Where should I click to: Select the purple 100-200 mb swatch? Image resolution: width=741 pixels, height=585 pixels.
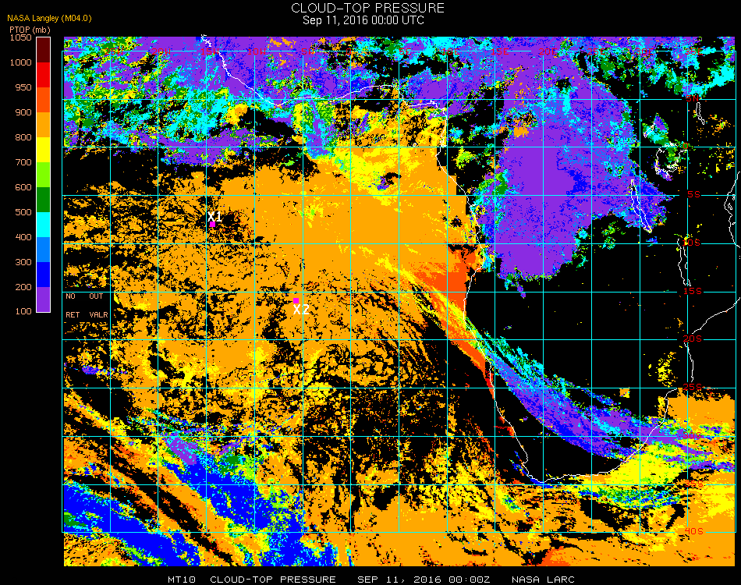pos(43,300)
